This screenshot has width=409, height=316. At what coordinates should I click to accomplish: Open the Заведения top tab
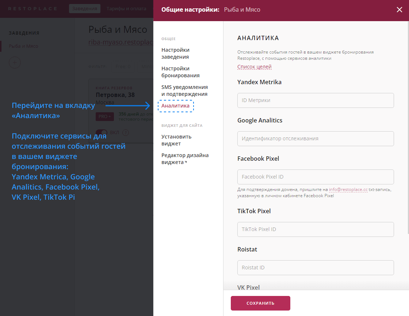coord(85,9)
